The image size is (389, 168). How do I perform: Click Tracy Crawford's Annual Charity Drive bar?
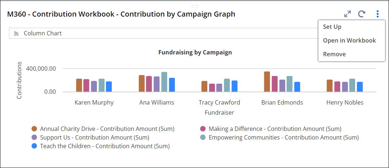coord(204,86)
